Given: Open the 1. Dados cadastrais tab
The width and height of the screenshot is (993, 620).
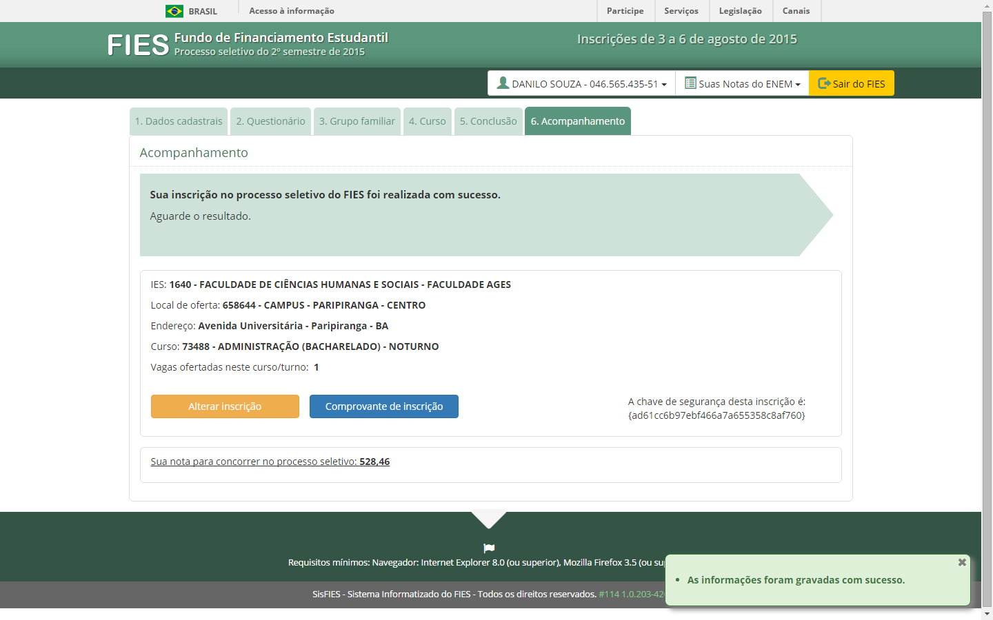Looking at the screenshot, I should tap(179, 121).
